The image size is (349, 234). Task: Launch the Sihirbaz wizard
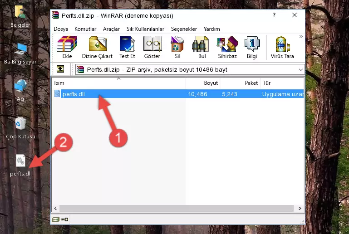point(227,47)
